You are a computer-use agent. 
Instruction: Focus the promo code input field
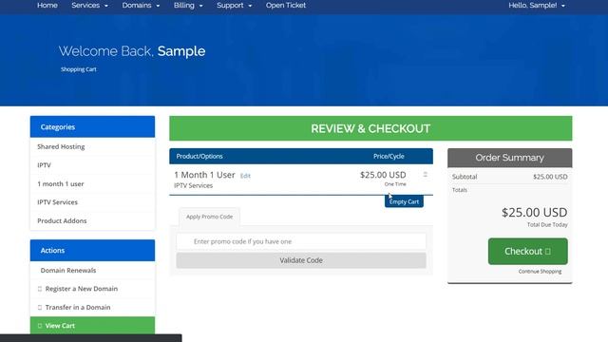(301, 241)
